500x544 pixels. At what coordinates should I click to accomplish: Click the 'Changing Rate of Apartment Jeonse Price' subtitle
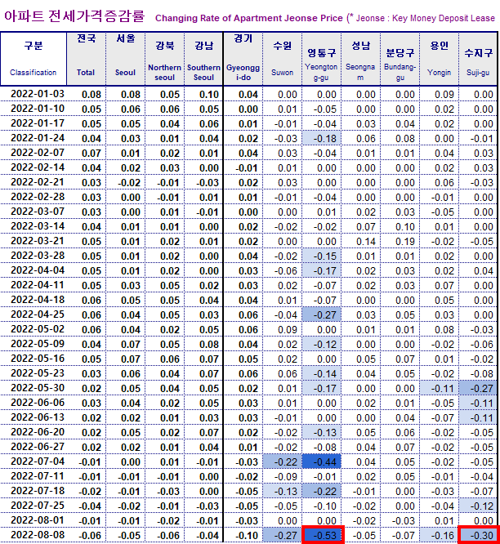pos(249,19)
